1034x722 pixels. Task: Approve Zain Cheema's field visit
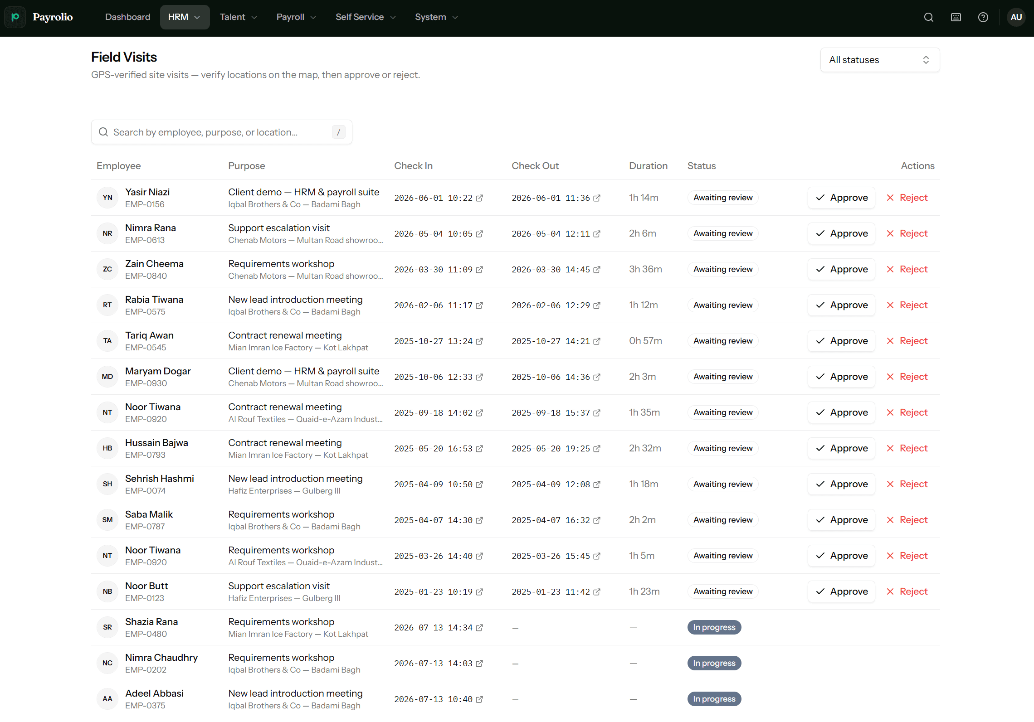coord(841,269)
